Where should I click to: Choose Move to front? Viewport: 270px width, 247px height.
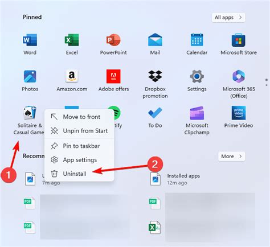79,117
